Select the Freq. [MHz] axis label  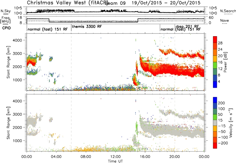[5, 20]
